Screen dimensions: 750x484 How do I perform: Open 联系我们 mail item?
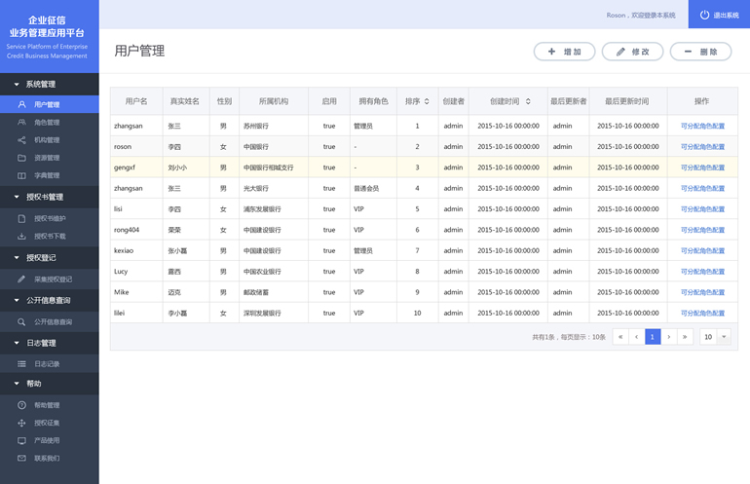(x=50, y=458)
